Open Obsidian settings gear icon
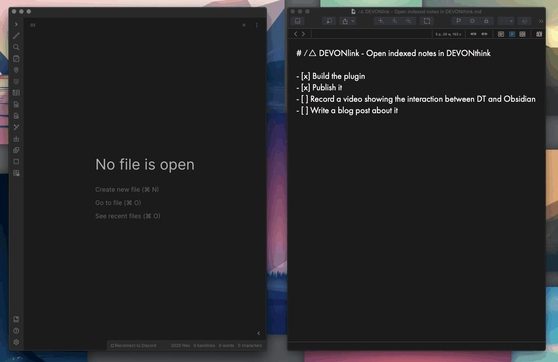Image resolution: width=558 pixels, height=362 pixels. [x=16, y=342]
